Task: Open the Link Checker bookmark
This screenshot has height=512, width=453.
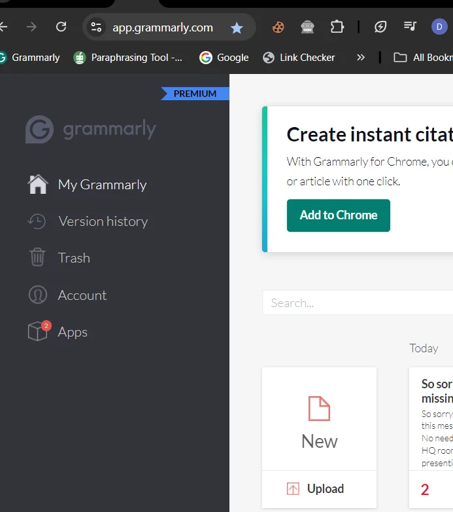Action: [x=299, y=58]
